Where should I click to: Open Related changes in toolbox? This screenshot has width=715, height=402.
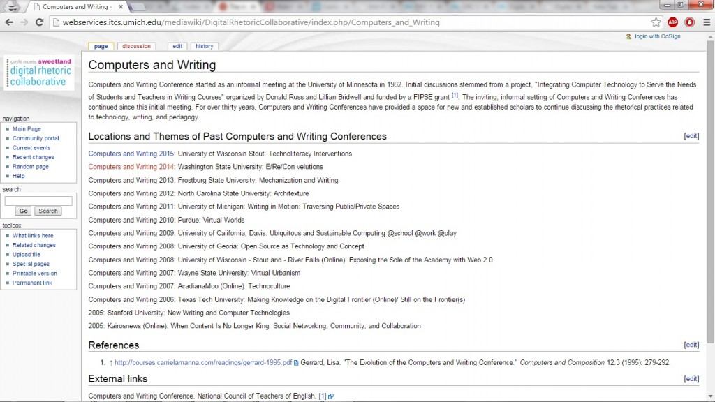coord(34,245)
